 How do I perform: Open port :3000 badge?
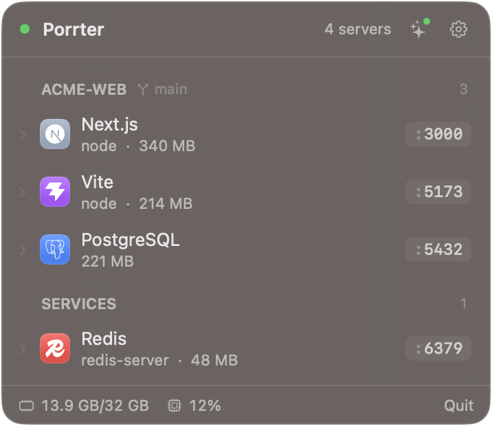pyautogui.click(x=438, y=134)
